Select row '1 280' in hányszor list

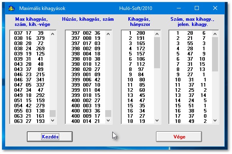(138, 33)
